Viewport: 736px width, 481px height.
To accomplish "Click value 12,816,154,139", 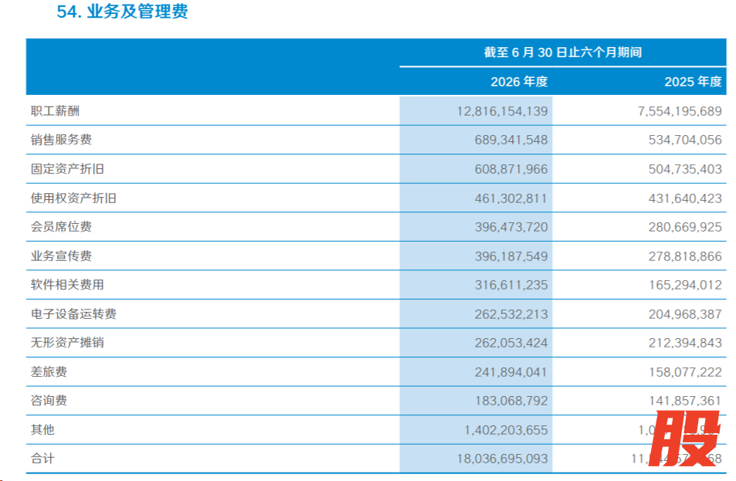I will coord(502,111).
